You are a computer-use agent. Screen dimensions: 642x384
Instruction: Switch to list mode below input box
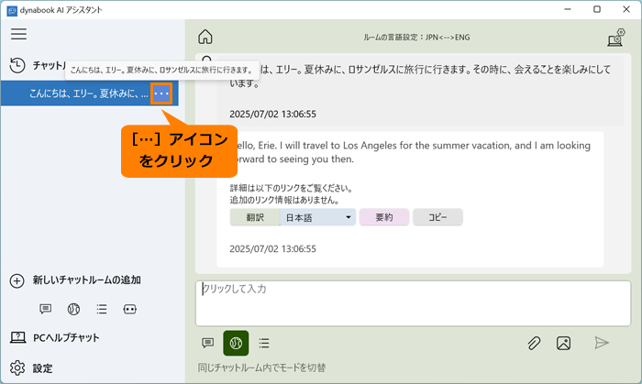pyautogui.click(x=264, y=343)
